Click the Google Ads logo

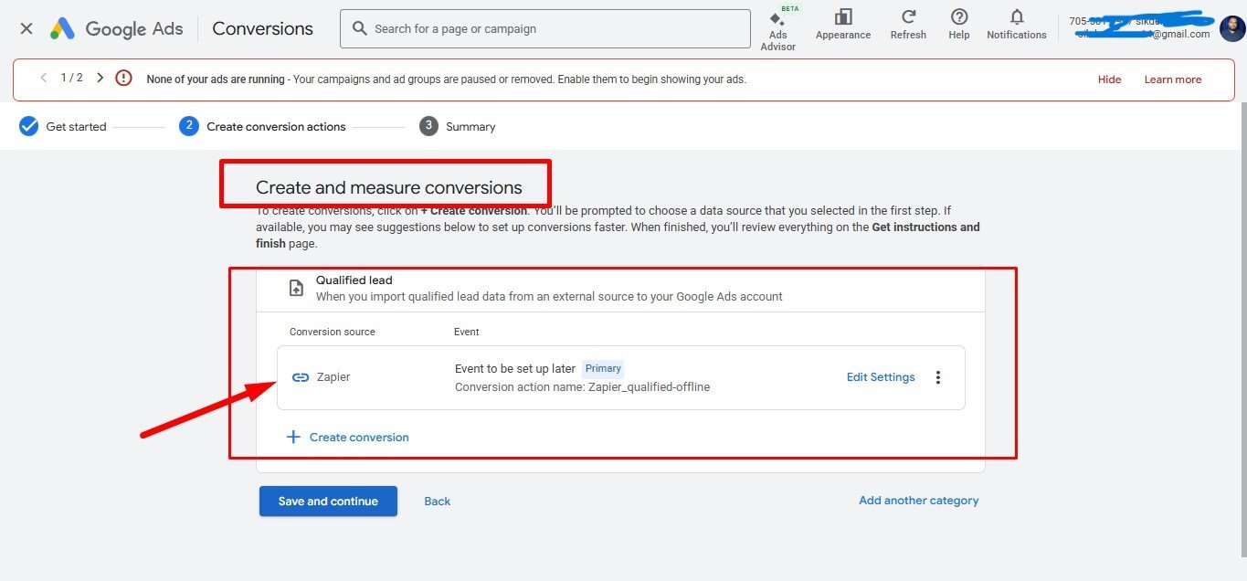116,28
